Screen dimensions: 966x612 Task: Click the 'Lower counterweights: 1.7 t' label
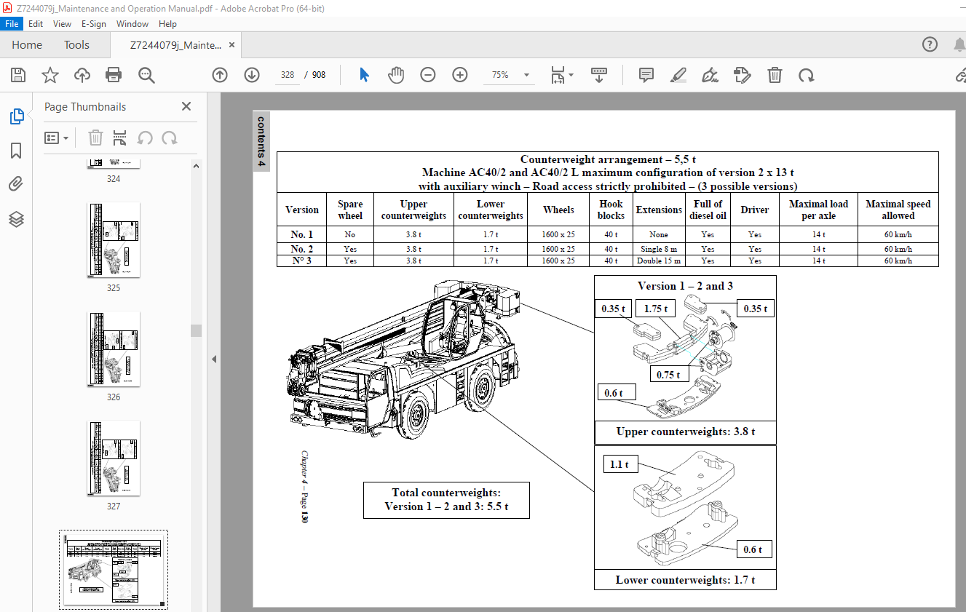pos(686,580)
